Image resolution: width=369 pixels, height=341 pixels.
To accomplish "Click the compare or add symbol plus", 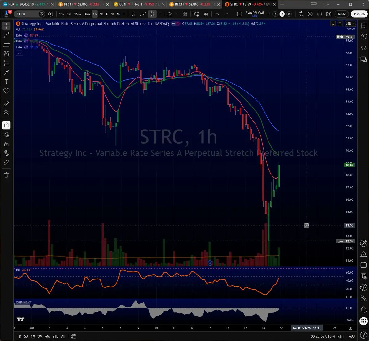I will point(51,14).
